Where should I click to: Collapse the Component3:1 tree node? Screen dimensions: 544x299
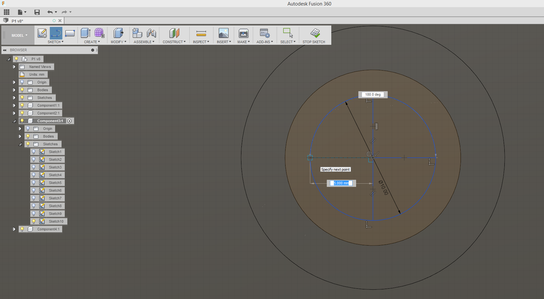pos(14,121)
